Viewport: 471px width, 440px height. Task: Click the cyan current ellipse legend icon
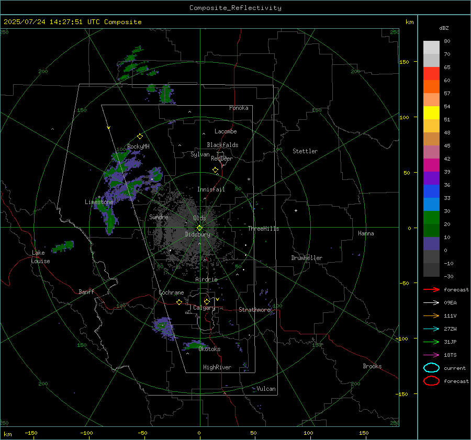pyautogui.click(x=431, y=368)
